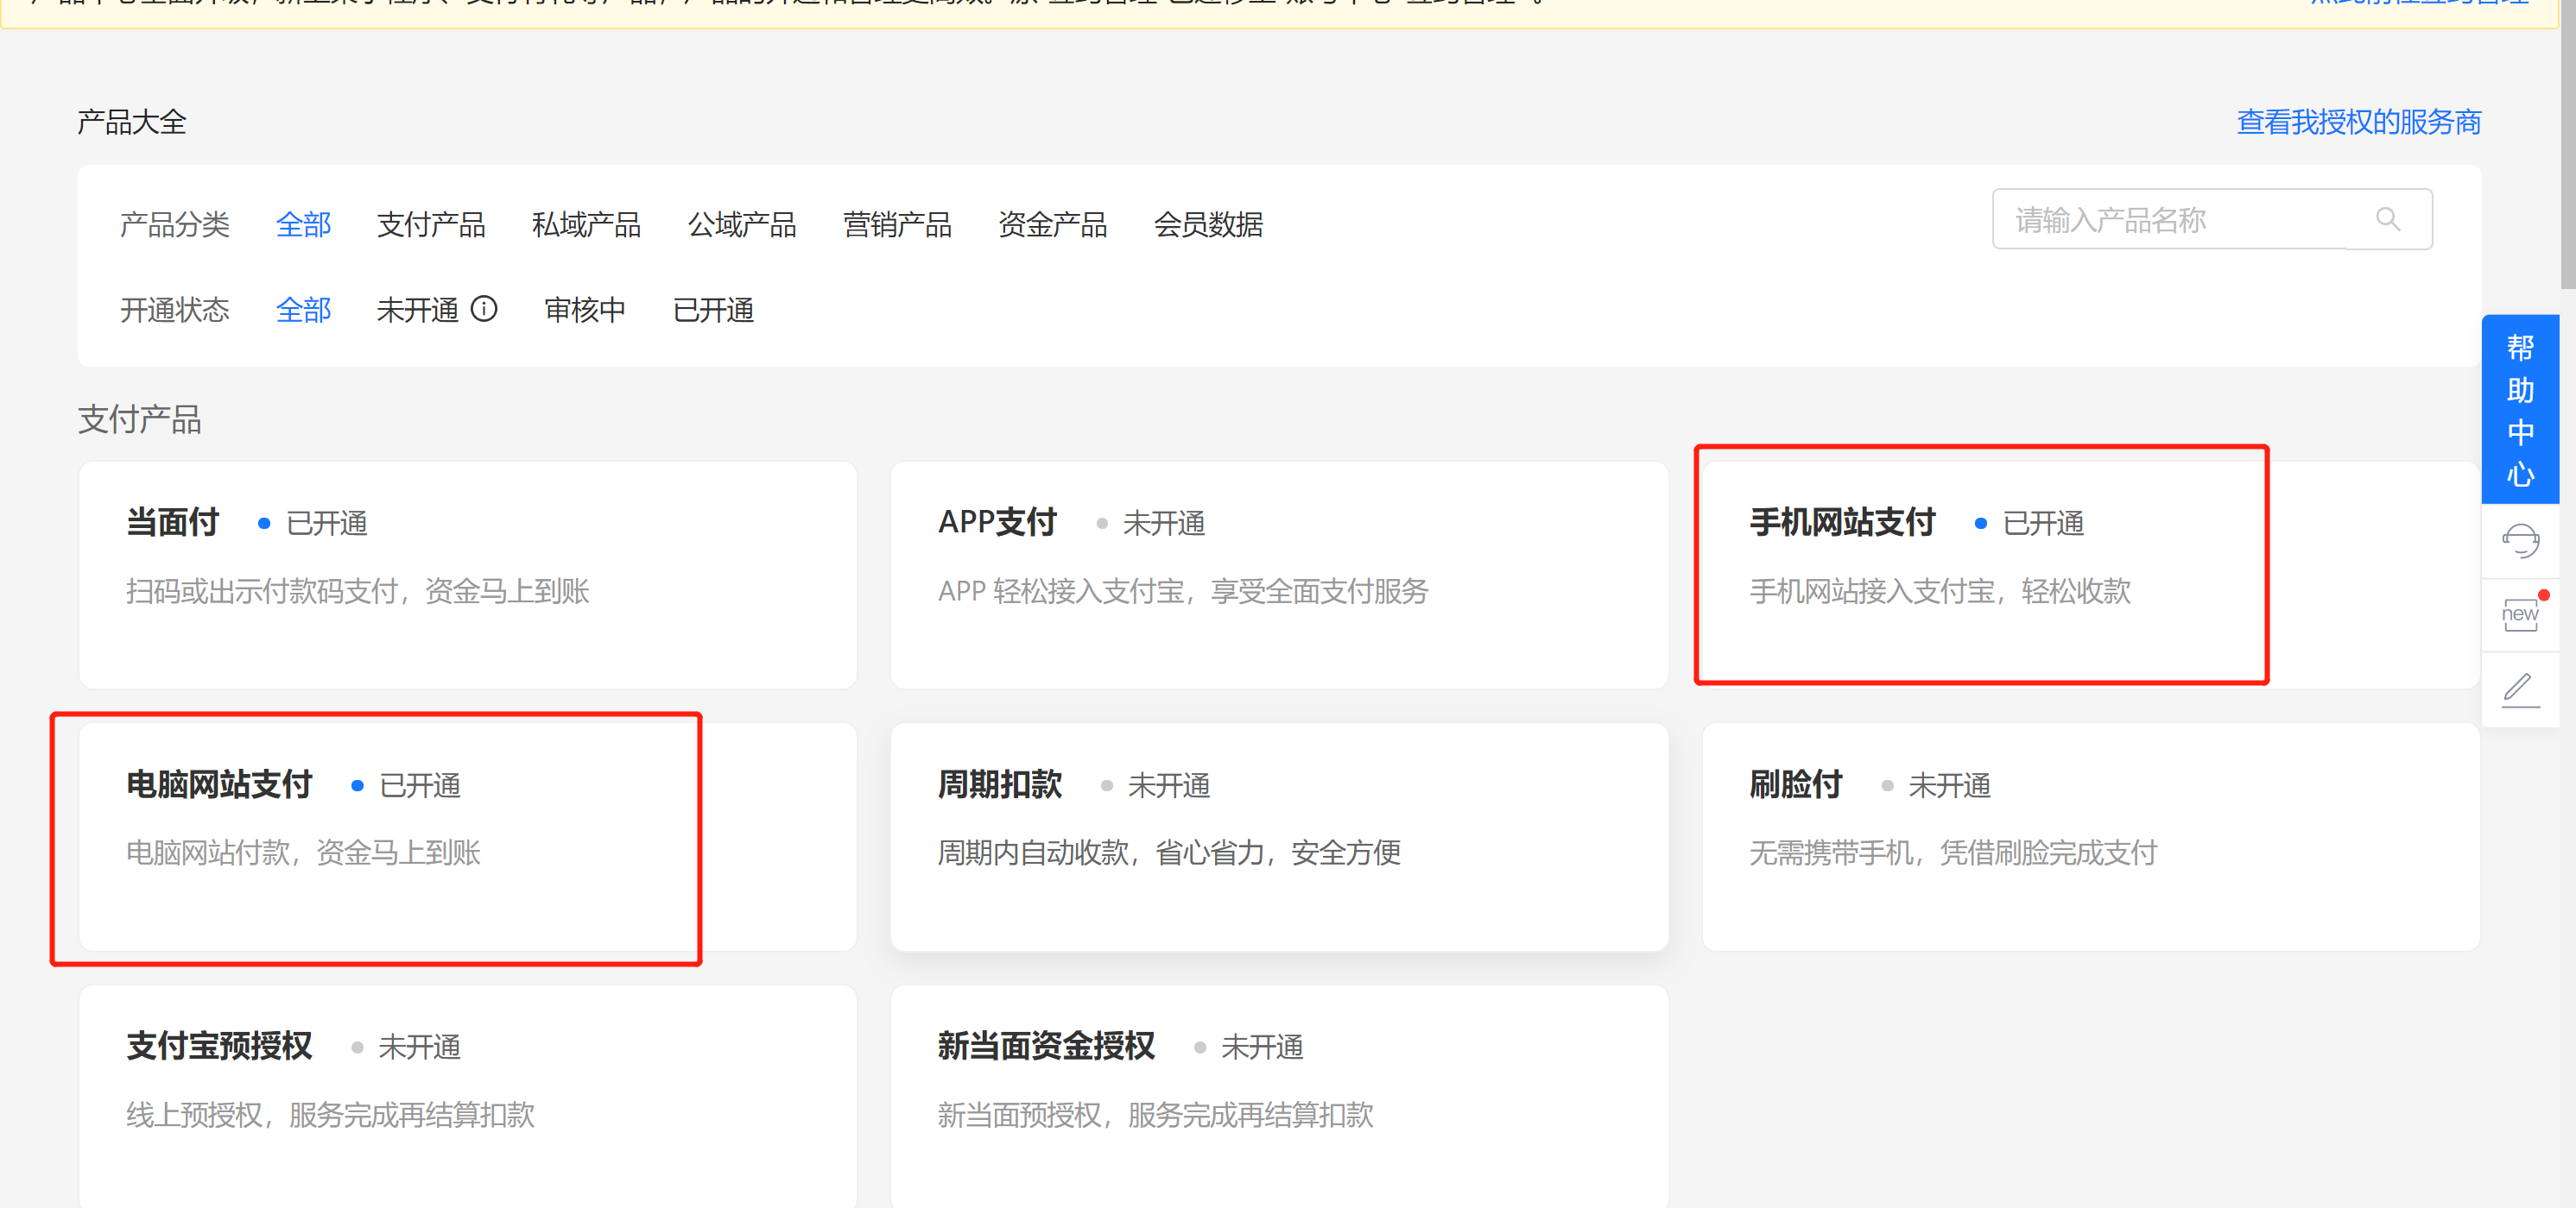Viewport: 2576px width, 1208px height.
Task: Click the product name search input field
Action: tap(2150, 219)
